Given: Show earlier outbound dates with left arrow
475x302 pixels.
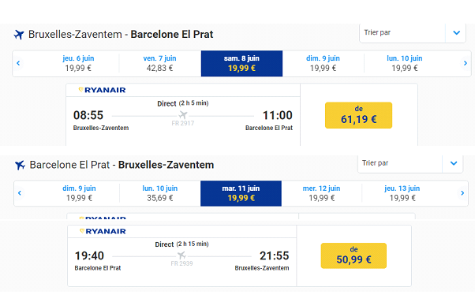Looking at the screenshot, I should click(x=18, y=63).
